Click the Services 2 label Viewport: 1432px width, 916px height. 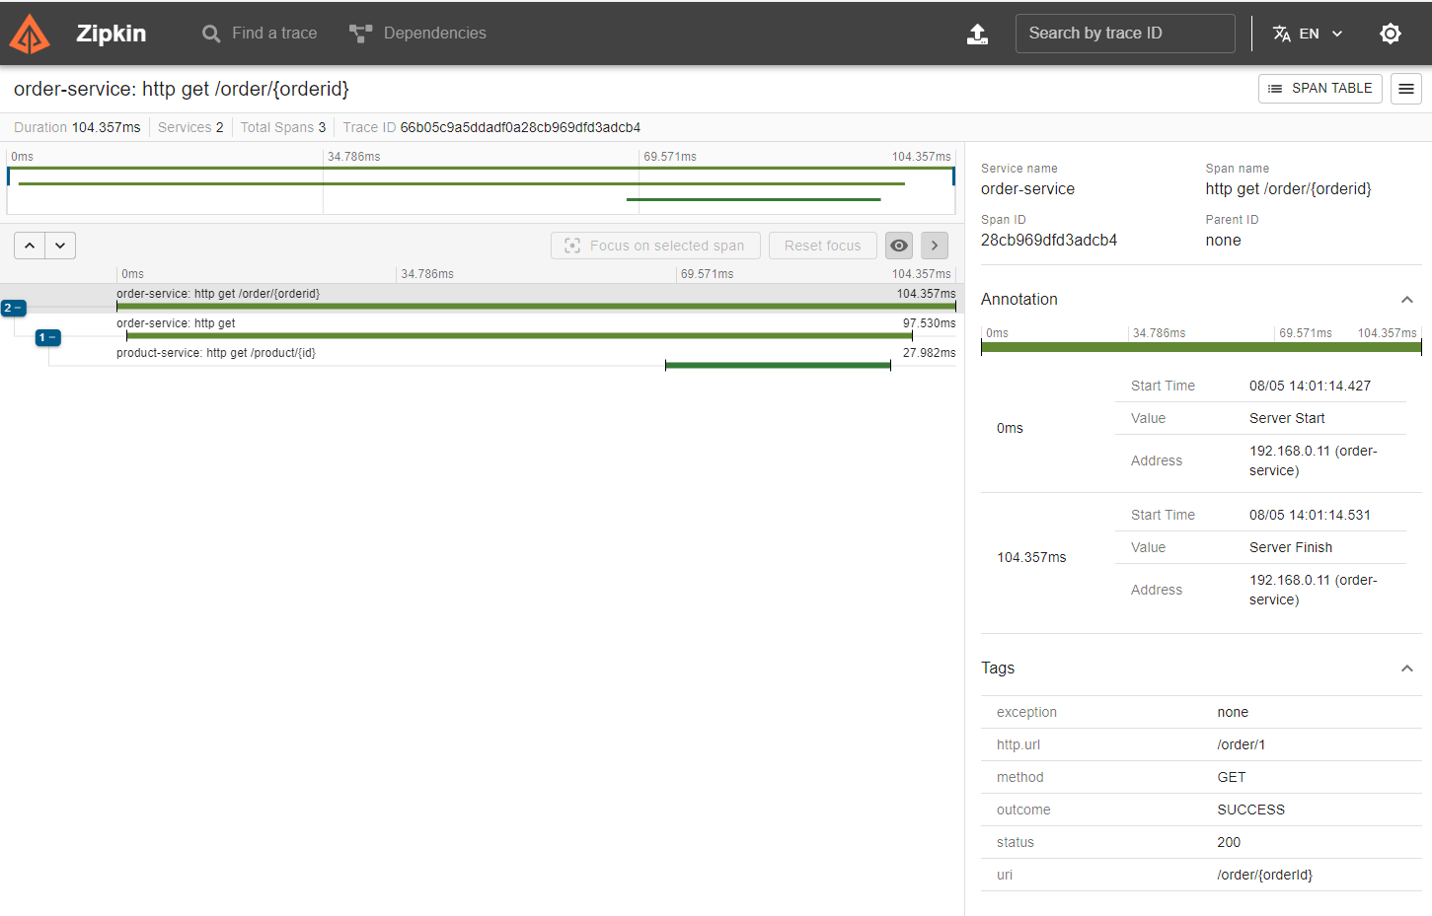(190, 127)
